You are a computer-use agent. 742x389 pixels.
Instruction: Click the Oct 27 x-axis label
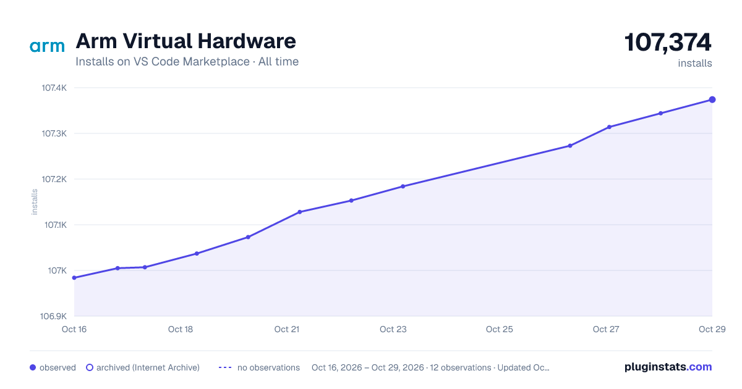(x=606, y=329)
